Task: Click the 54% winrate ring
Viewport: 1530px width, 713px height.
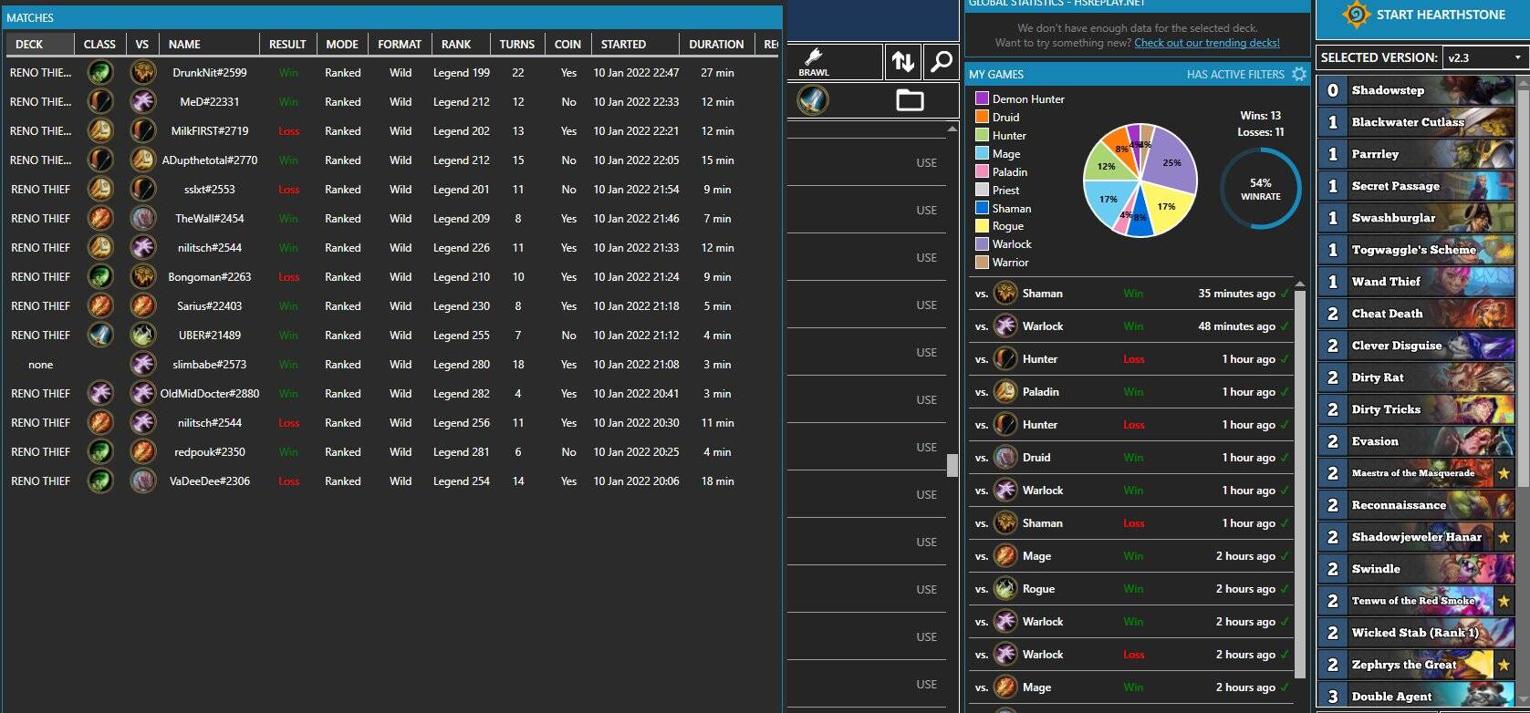Action: (x=1261, y=189)
